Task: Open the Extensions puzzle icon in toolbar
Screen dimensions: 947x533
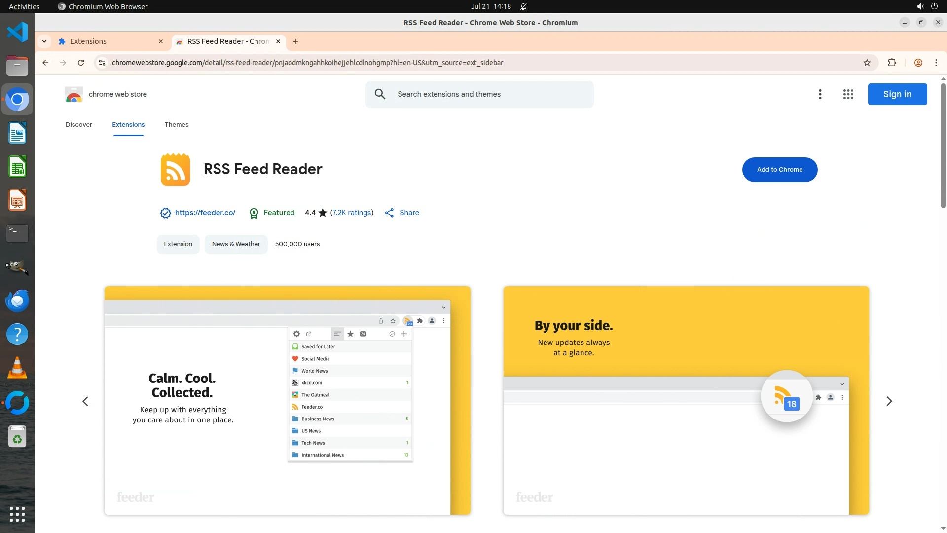Action: click(x=892, y=63)
